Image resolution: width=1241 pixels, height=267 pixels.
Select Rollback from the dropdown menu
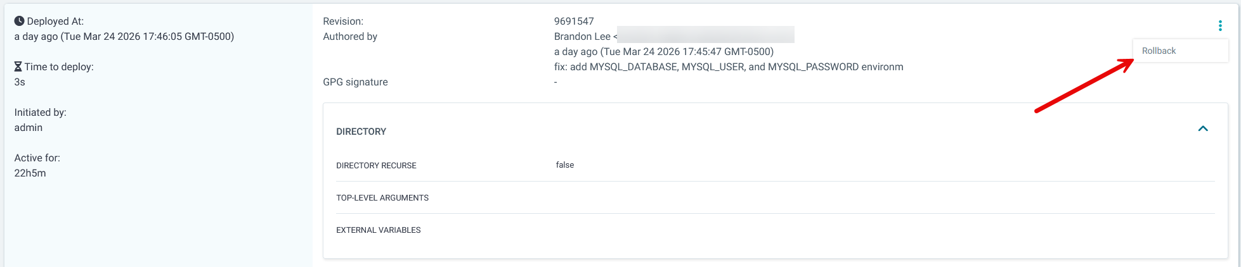(1159, 51)
